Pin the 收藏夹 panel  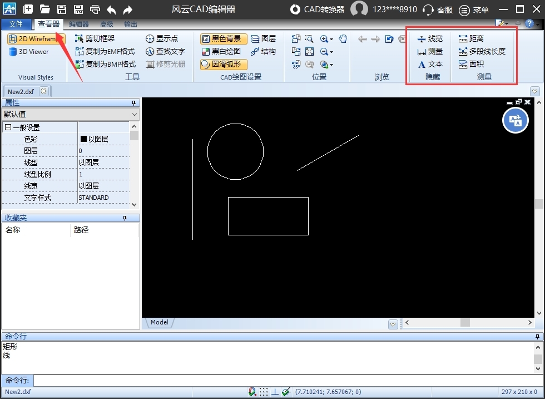click(125, 218)
